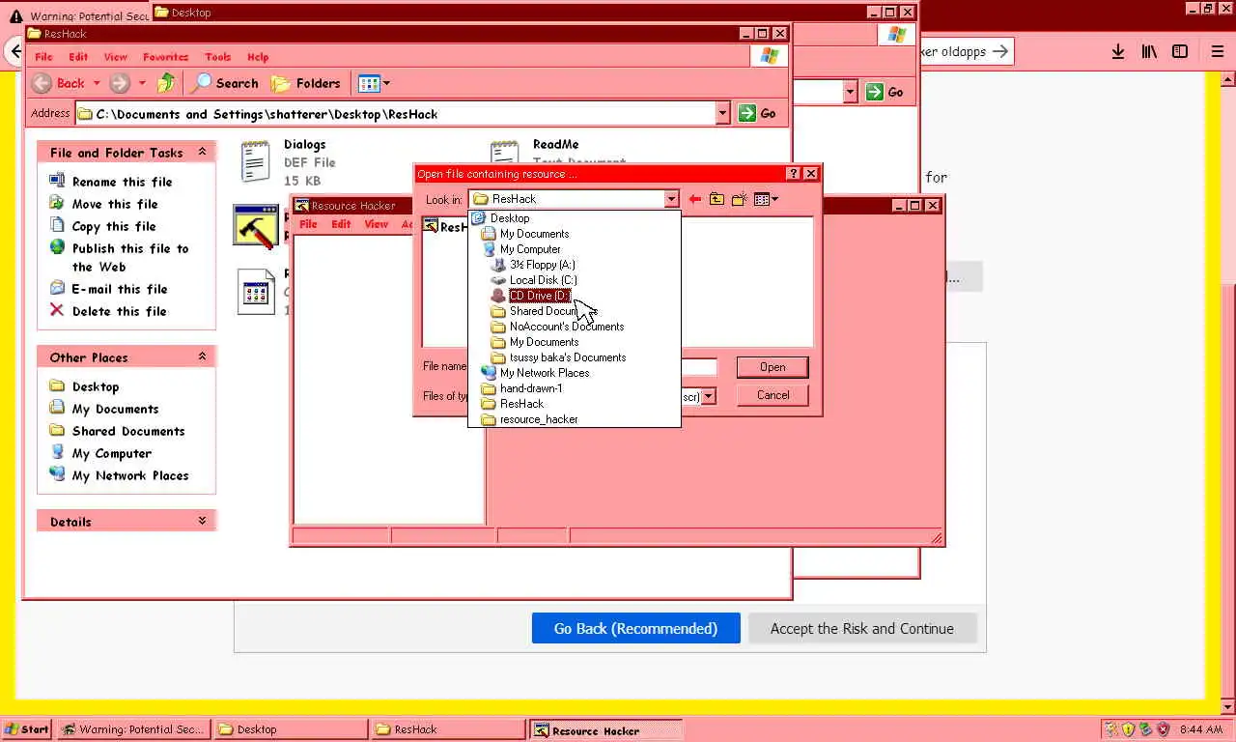Image resolution: width=1236 pixels, height=742 pixels.
Task: Collapse Other Places panel
Action: [x=202, y=357]
